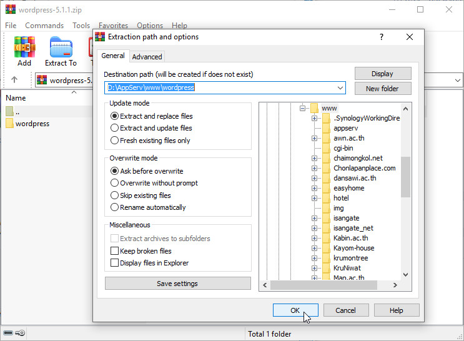Screen dimensions: 464x341
Task: Open the destination path dropdown arrow
Action: [340, 88]
